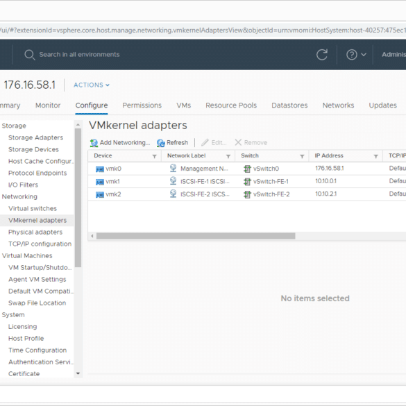Click the horizontal table scrollbar thumb
This screenshot has height=406, width=406.
tap(196, 236)
